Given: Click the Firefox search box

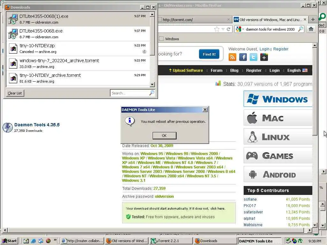Looking at the screenshot, I should 270,29.
